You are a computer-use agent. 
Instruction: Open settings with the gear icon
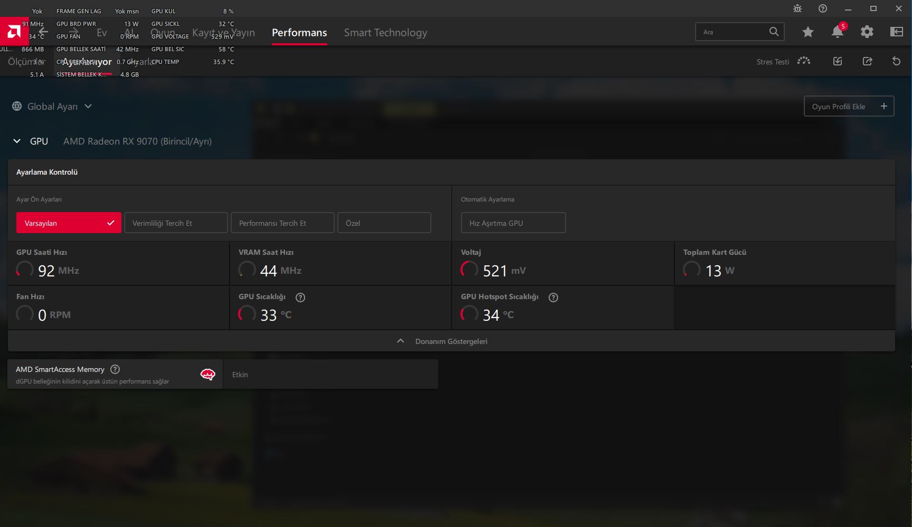[867, 32]
